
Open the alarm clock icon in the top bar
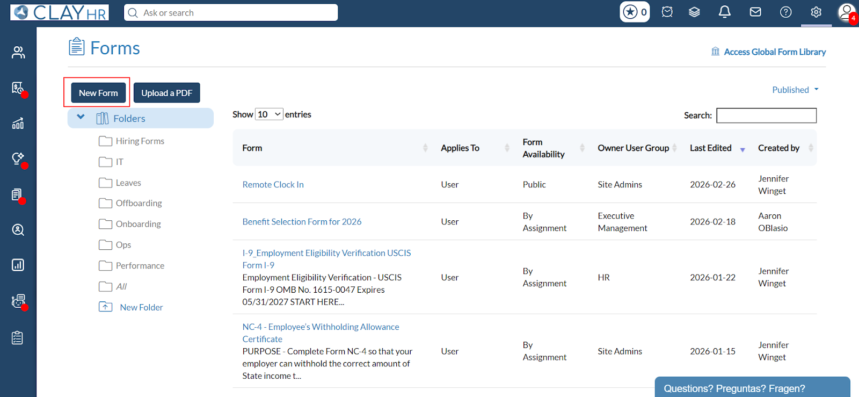pyautogui.click(x=667, y=12)
